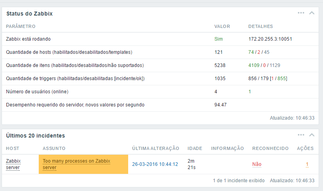Collapse the Status do Zabbix widget

point(312,13)
